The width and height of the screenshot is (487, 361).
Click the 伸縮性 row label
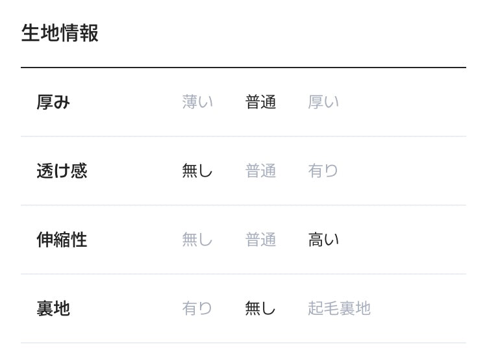[x=62, y=240]
